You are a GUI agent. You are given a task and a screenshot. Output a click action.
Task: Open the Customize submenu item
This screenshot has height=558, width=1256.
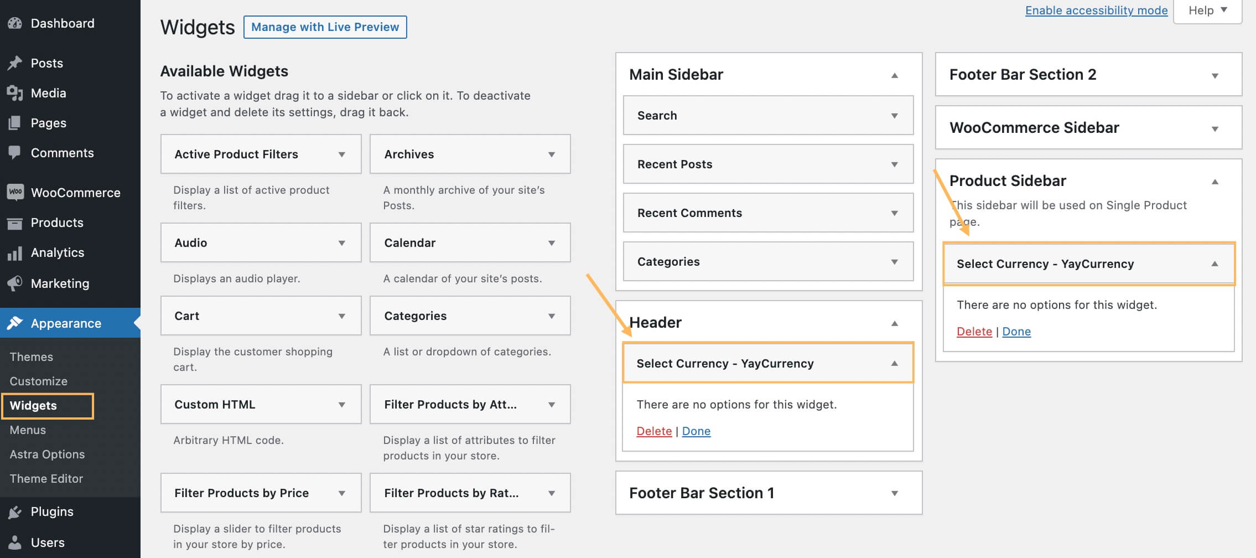tap(39, 381)
